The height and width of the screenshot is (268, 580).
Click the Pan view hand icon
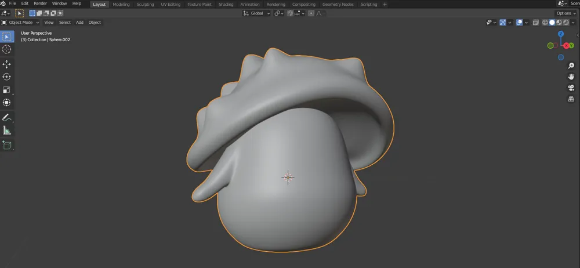[571, 77]
